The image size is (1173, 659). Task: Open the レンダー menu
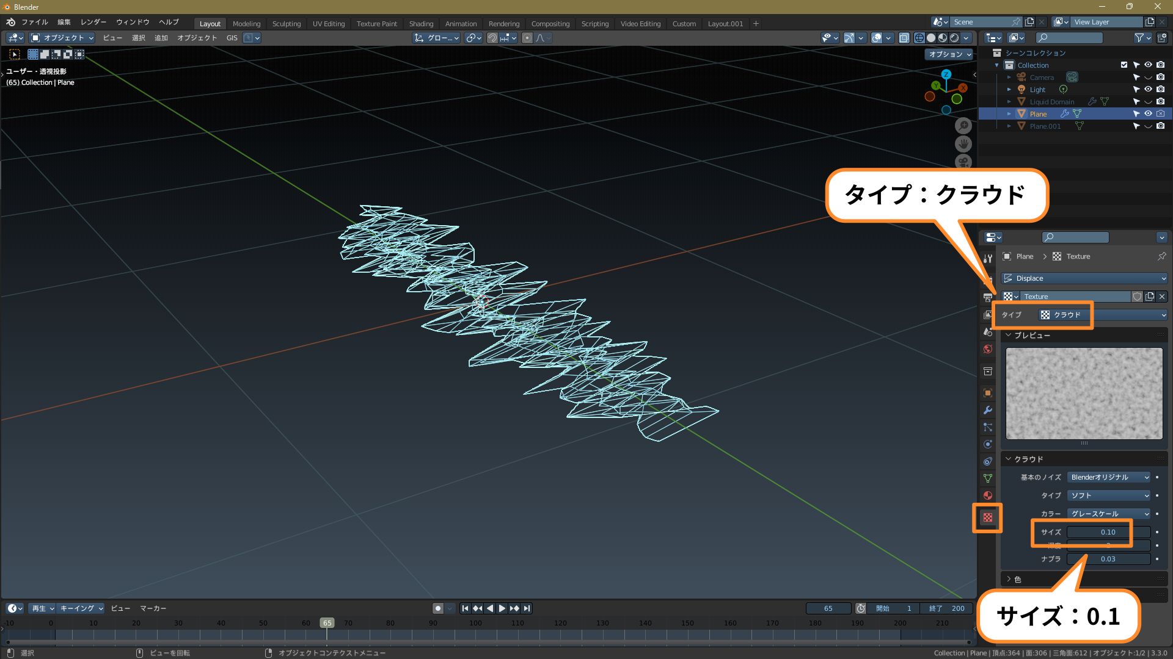click(x=93, y=22)
